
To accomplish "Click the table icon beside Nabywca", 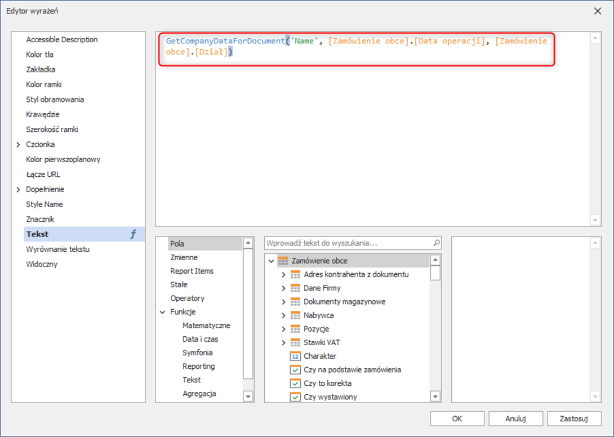I will coord(296,315).
